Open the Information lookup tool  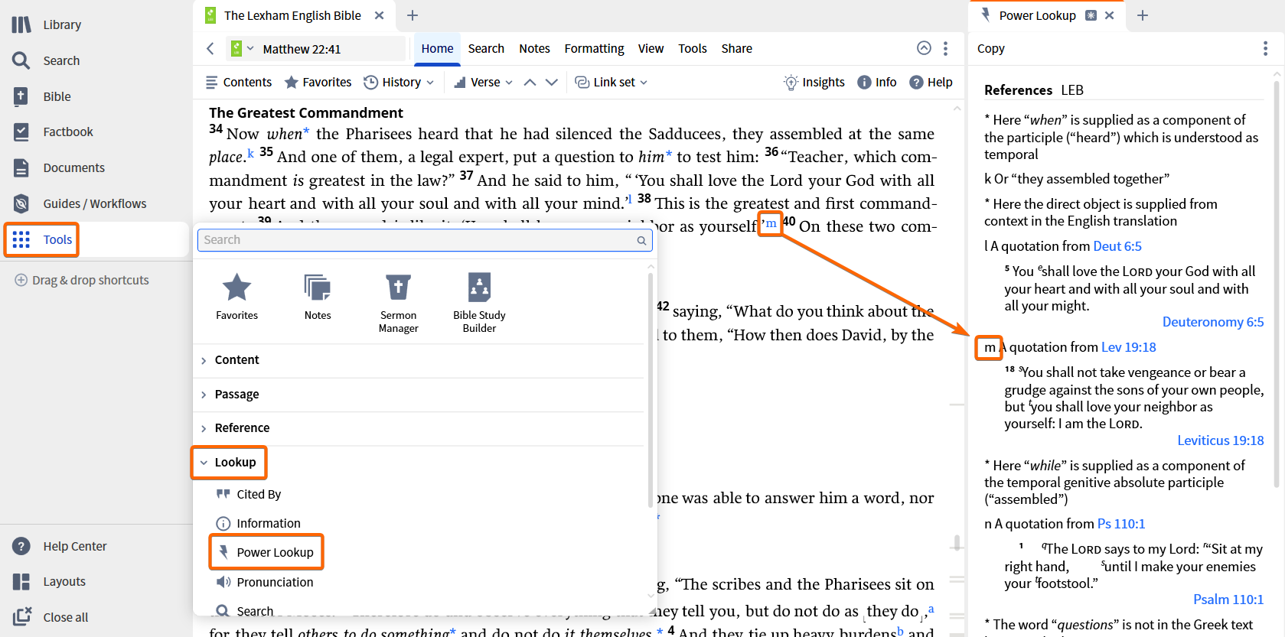[x=259, y=523]
